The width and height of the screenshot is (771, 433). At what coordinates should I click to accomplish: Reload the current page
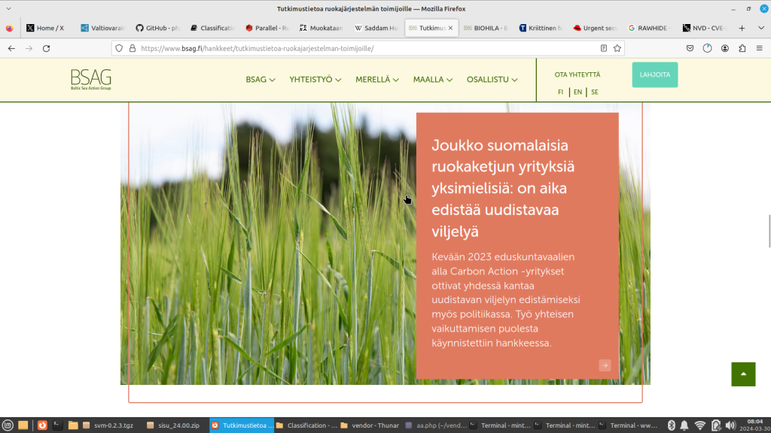[47, 48]
